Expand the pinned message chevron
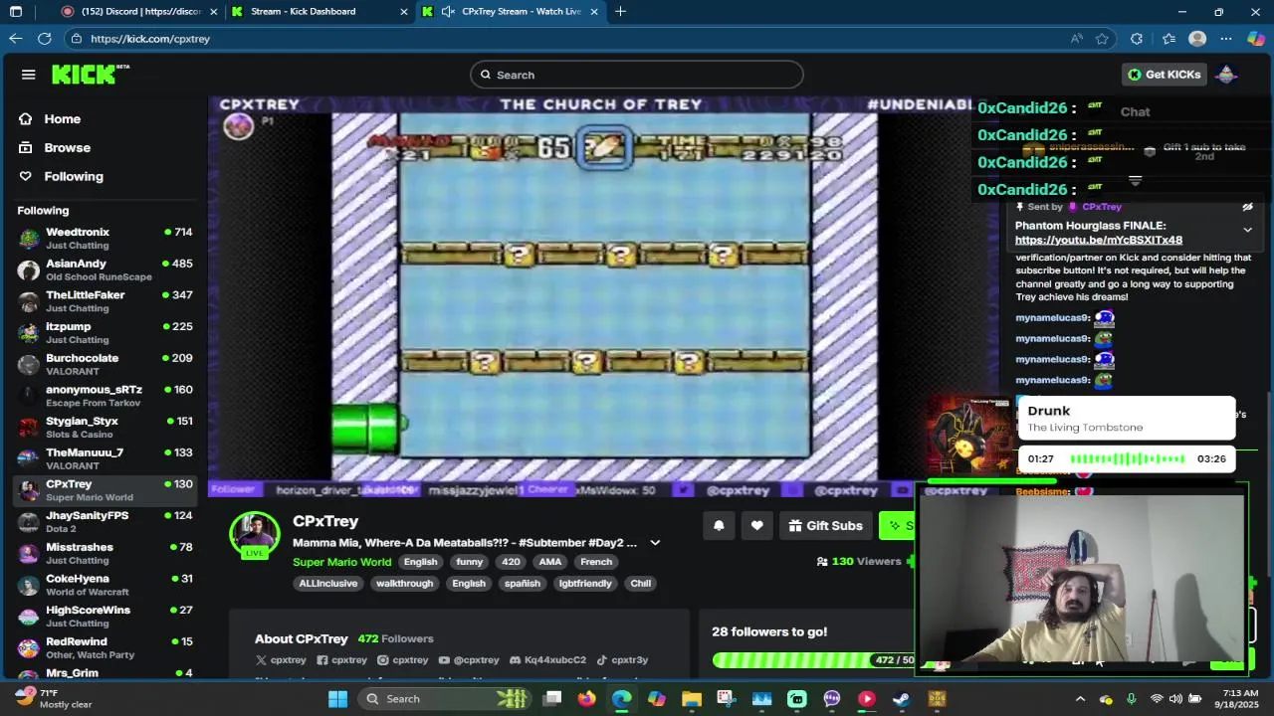 [x=1247, y=231]
